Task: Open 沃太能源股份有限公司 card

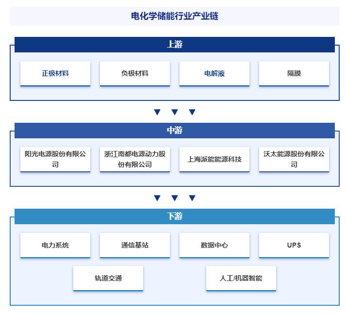Action: click(x=294, y=159)
